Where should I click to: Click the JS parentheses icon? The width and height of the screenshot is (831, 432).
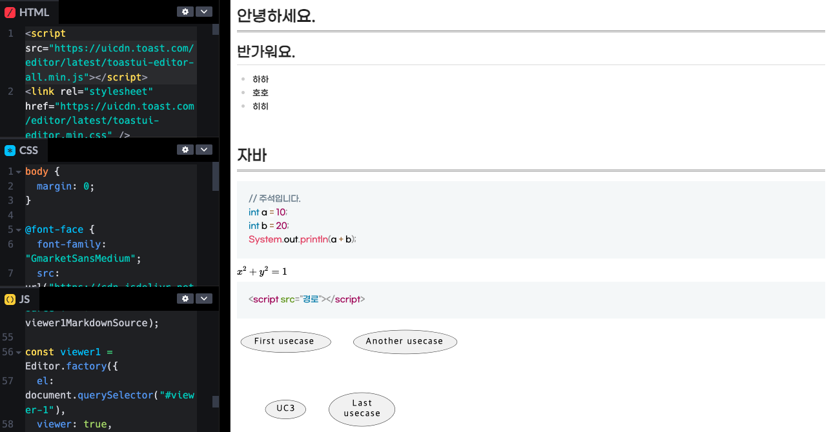(x=10, y=299)
